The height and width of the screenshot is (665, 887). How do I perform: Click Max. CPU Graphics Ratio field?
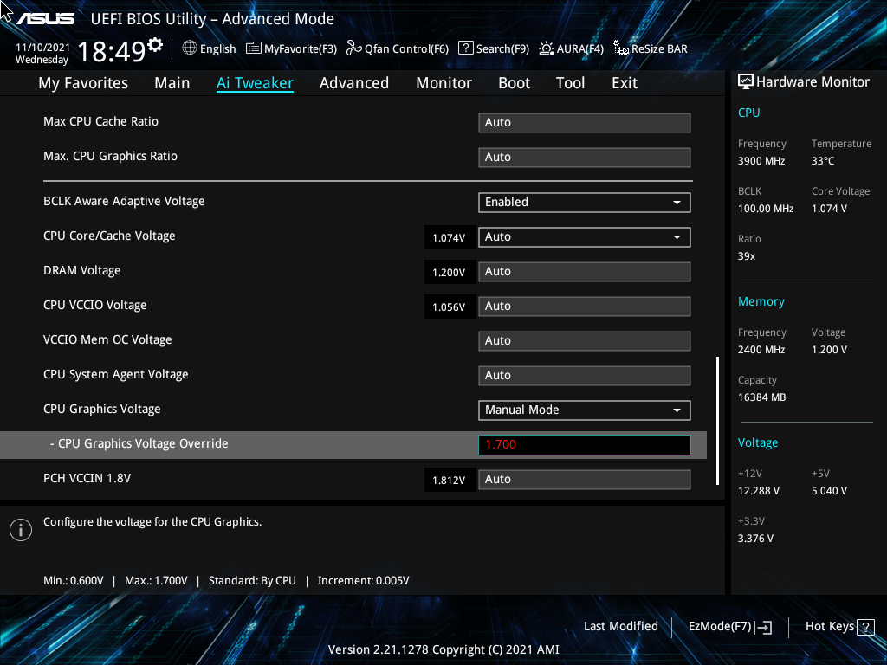[x=585, y=158]
